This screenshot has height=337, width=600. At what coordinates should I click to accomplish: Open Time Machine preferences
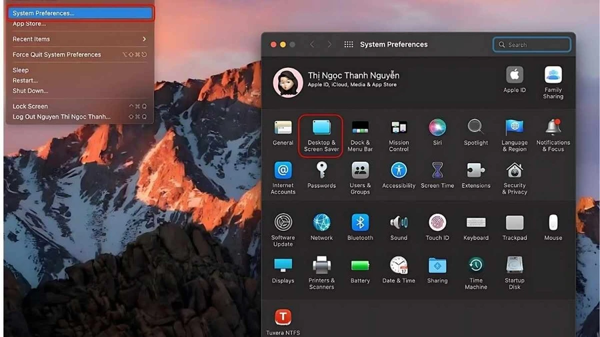pos(476,273)
